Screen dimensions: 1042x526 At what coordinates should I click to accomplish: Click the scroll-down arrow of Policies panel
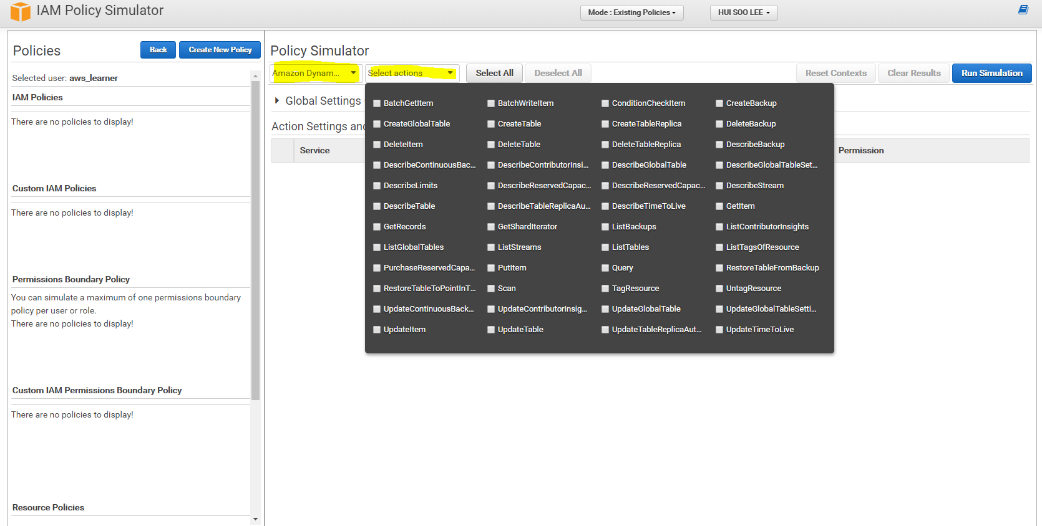pyautogui.click(x=255, y=519)
